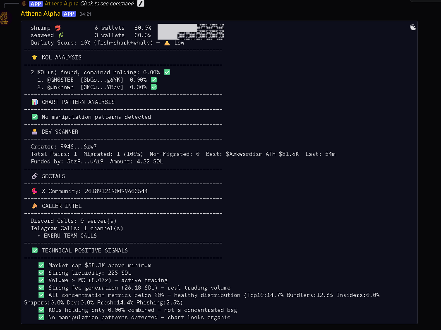Click 'Strong liquidity: 225 SOL' text
The image size is (441, 330).
tap(90, 273)
